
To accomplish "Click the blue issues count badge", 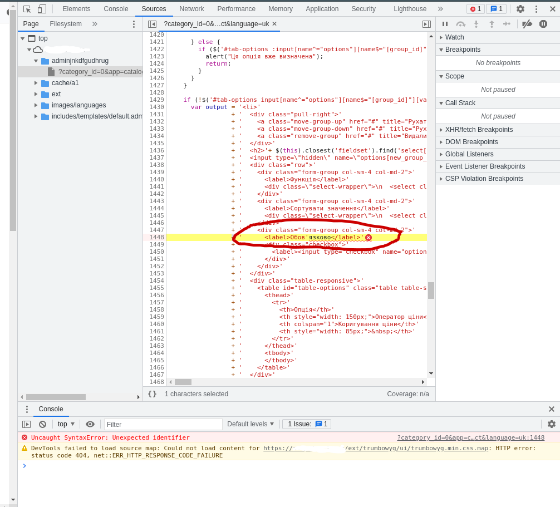I will (497, 9).
